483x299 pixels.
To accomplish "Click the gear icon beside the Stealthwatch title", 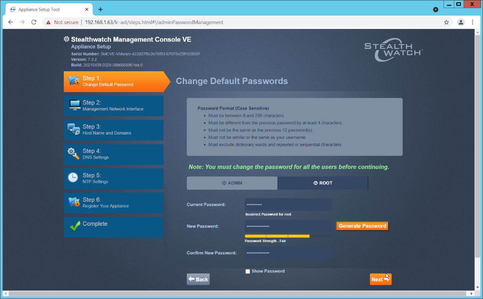I will click(66, 39).
